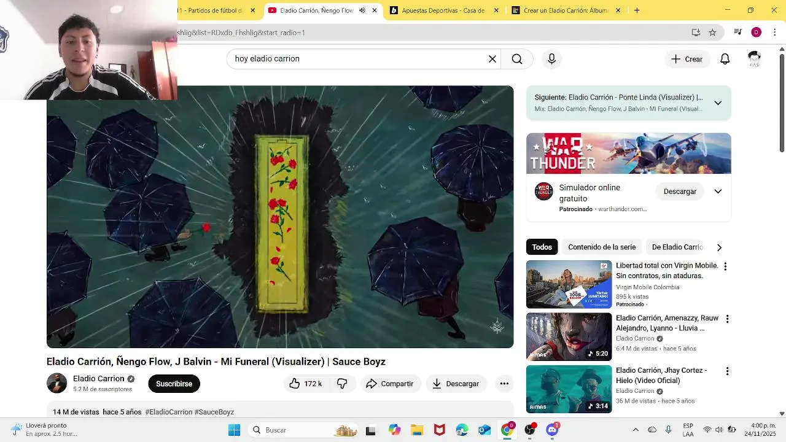Select the De Eladio Carrion chip
Image resolution: width=786 pixels, height=442 pixels.
tap(677, 247)
